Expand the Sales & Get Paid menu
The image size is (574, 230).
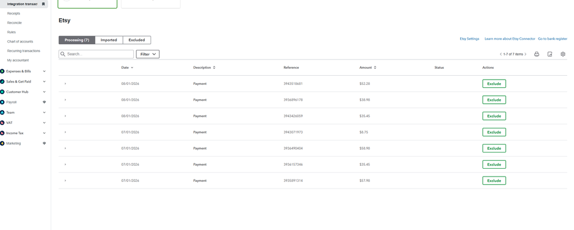click(44, 81)
